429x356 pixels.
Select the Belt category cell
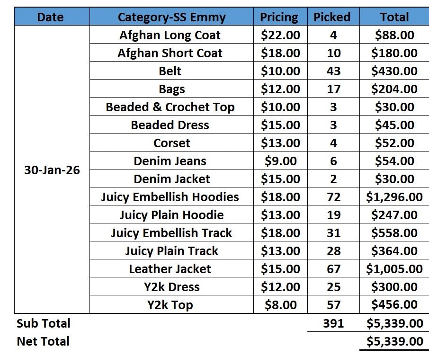coord(171,71)
